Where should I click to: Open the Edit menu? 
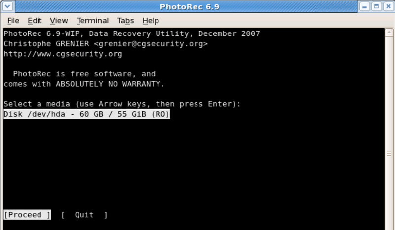(35, 21)
